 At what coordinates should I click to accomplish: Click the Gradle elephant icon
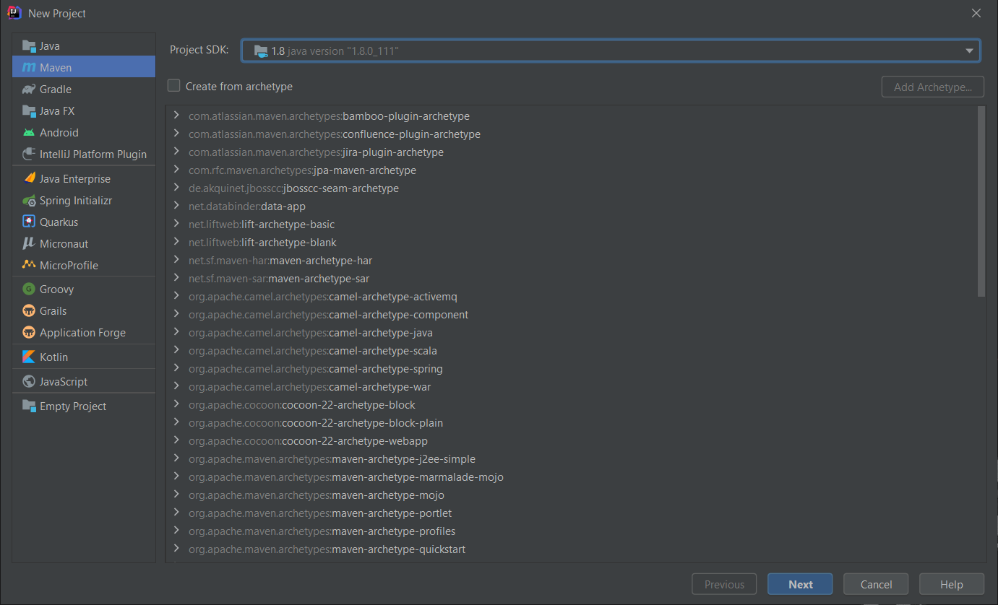click(29, 90)
